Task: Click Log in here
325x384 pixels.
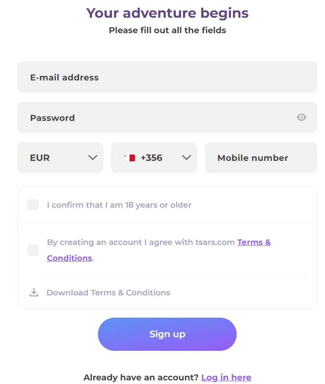Action: [226, 377]
